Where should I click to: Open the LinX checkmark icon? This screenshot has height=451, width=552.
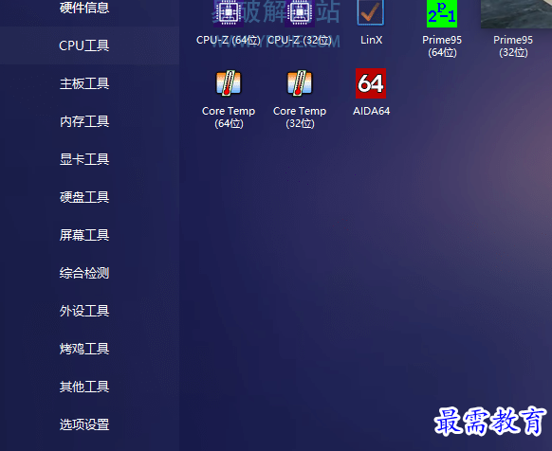[371, 12]
